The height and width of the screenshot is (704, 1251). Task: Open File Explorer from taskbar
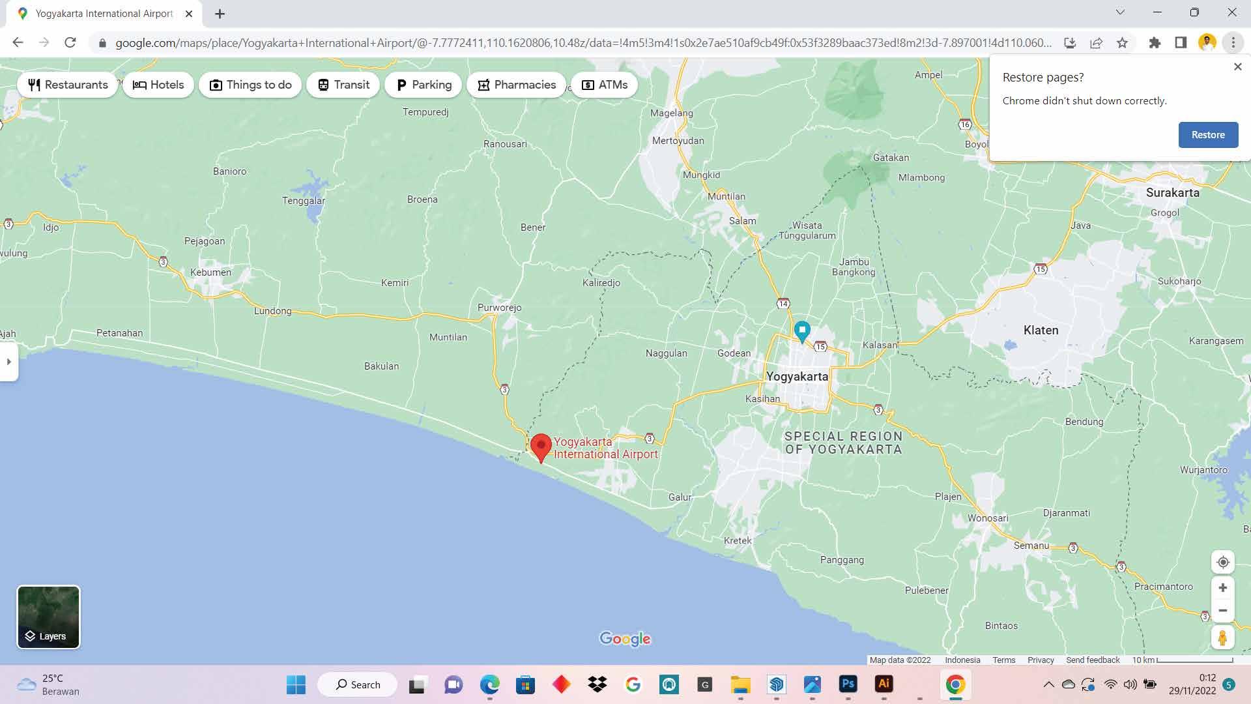pos(740,684)
